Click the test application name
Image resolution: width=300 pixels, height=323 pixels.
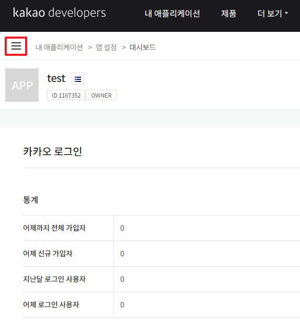point(56,78)
